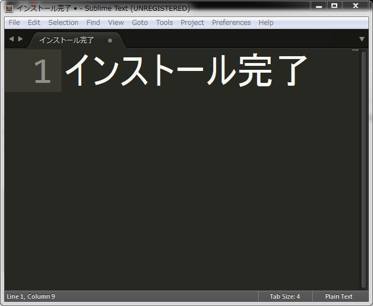Go to the previous tab with the left arrow

(11, 39)
